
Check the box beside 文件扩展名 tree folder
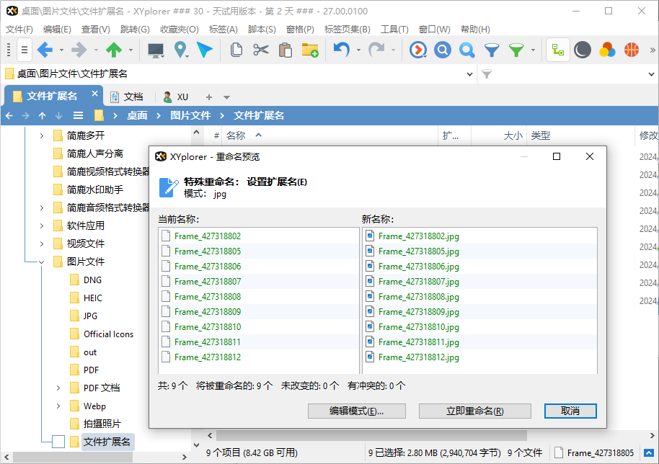click(x=58, y=442)
